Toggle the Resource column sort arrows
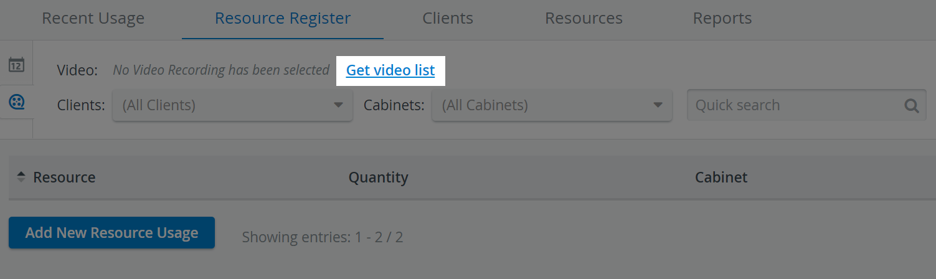The height and width of the screenshot is (279, 936). click(x=21, y=177)
